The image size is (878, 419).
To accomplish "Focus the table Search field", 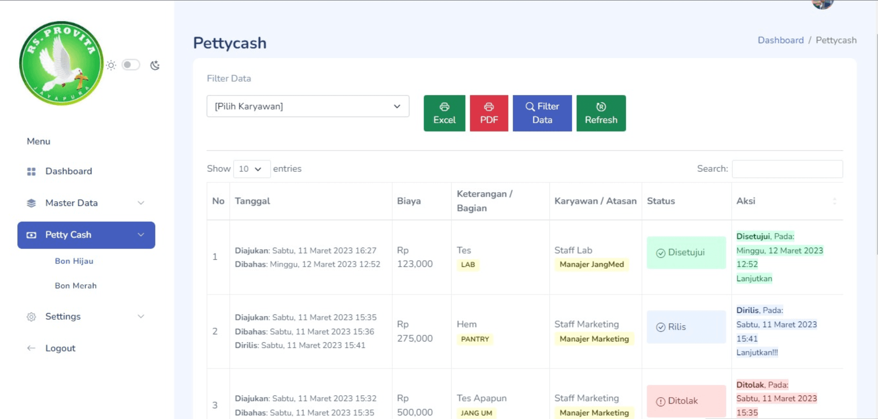I will tap(787, 169).
